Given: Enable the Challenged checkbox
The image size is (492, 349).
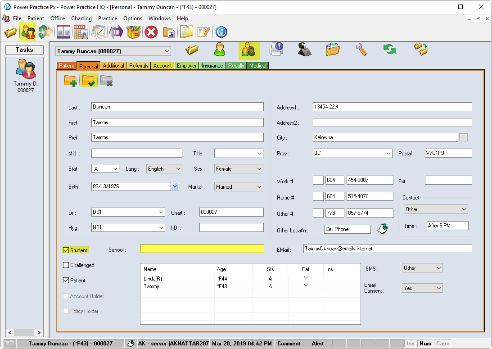Looking at the screenshot, I should pyautogui.click(x=66, y=265).
